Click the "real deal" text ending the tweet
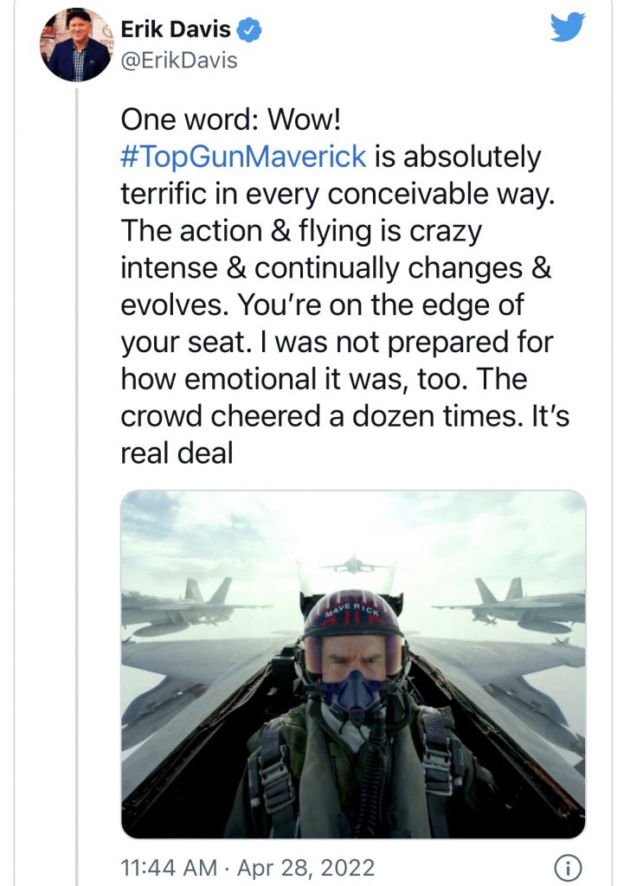 [177, 453]
